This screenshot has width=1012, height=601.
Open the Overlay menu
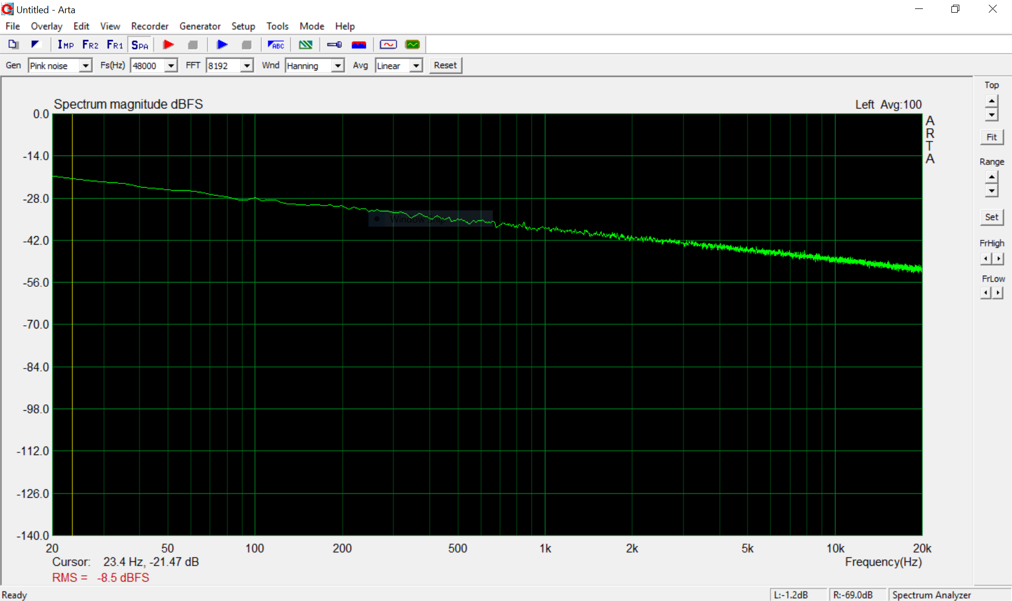point(46,26)
